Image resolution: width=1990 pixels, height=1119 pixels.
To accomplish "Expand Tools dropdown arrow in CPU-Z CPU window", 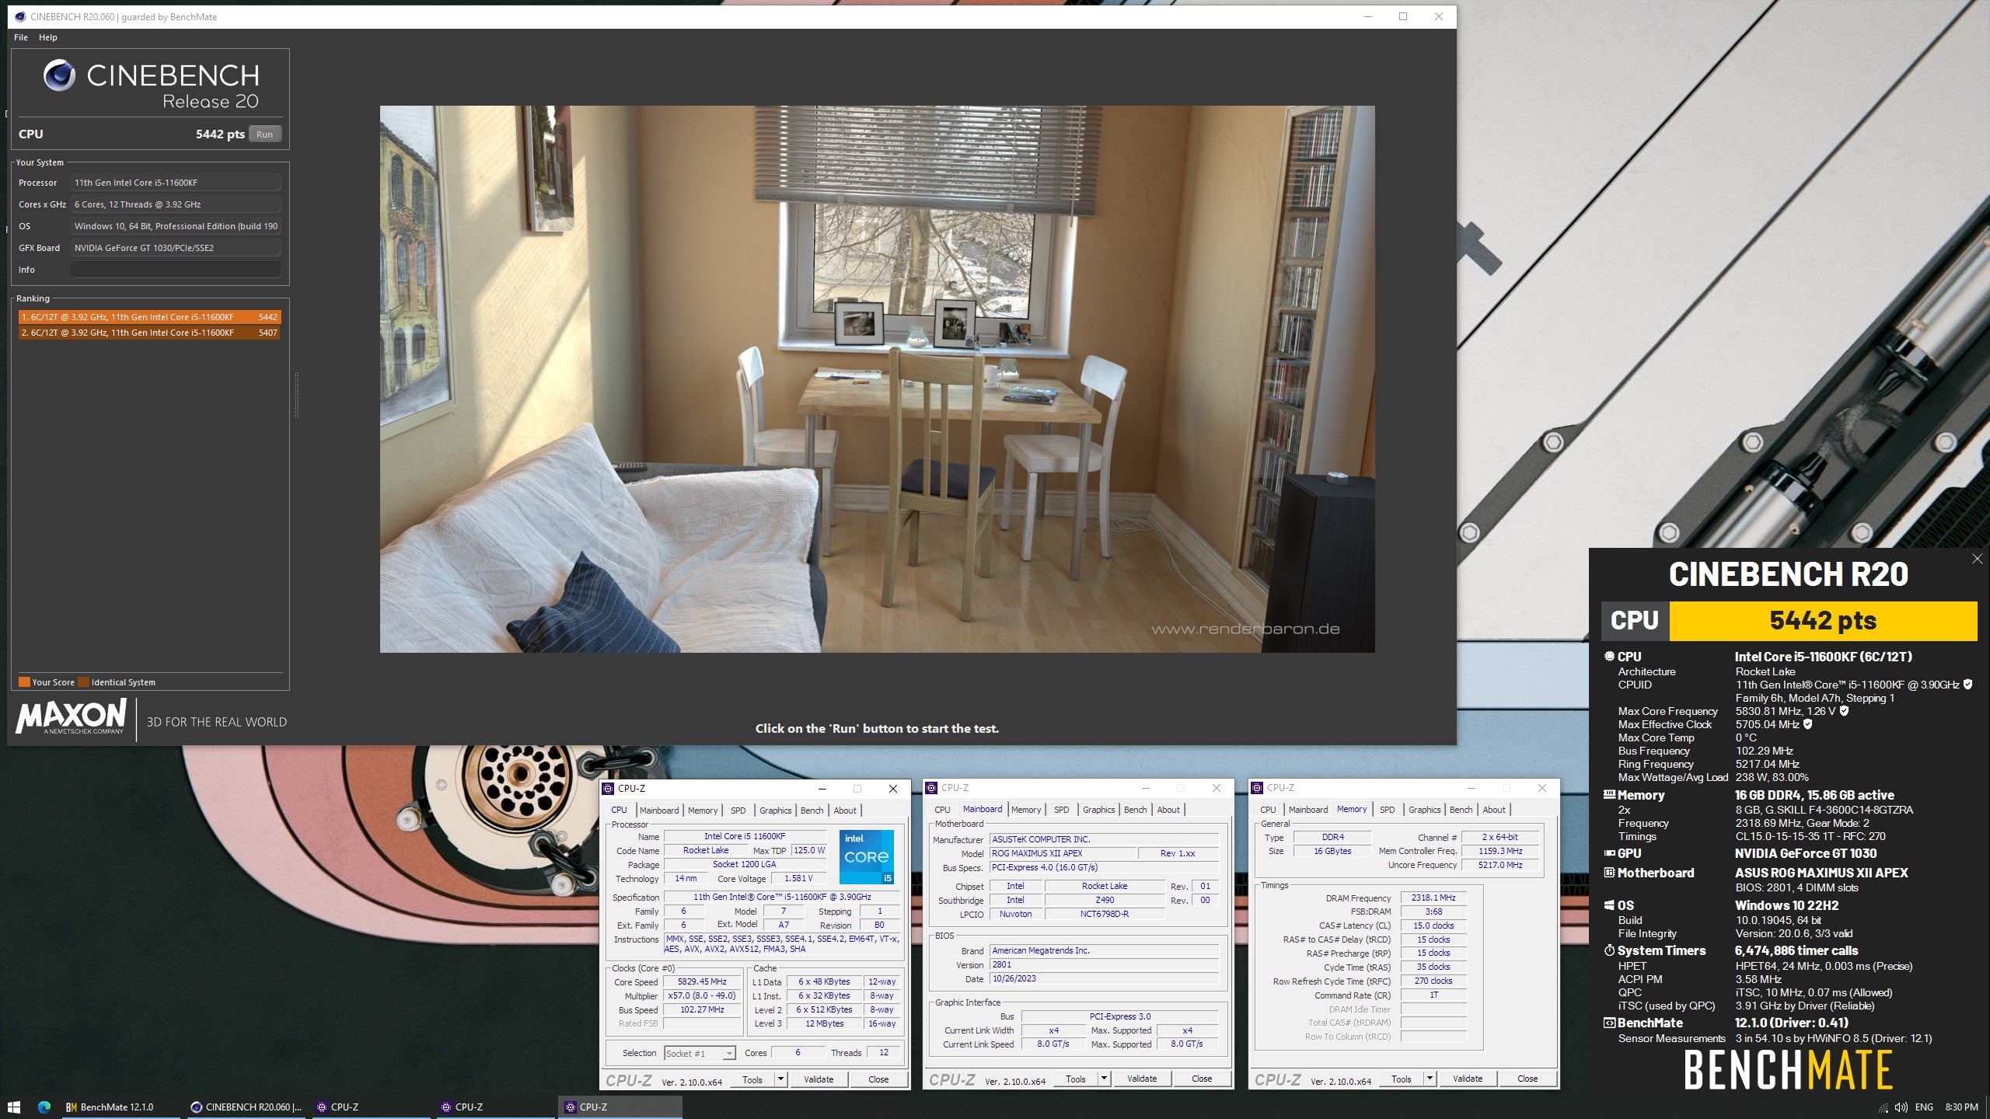I will coord(780,1079).
